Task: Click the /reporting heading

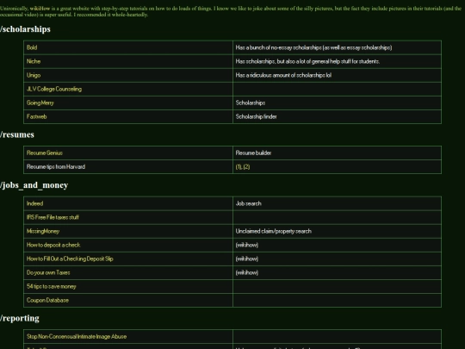Action: click(20, 319)
